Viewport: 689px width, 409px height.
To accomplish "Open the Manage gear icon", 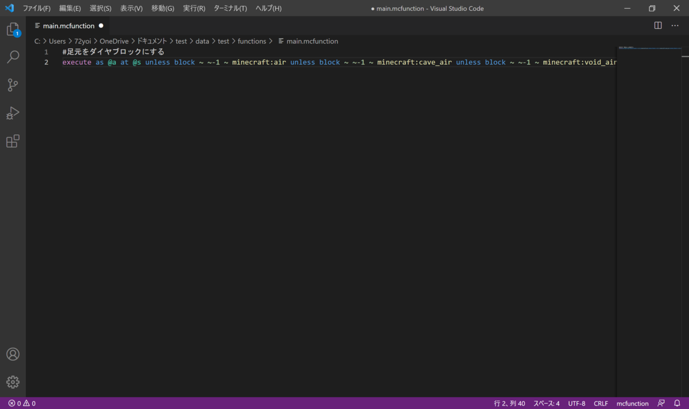I will (13, 382).
